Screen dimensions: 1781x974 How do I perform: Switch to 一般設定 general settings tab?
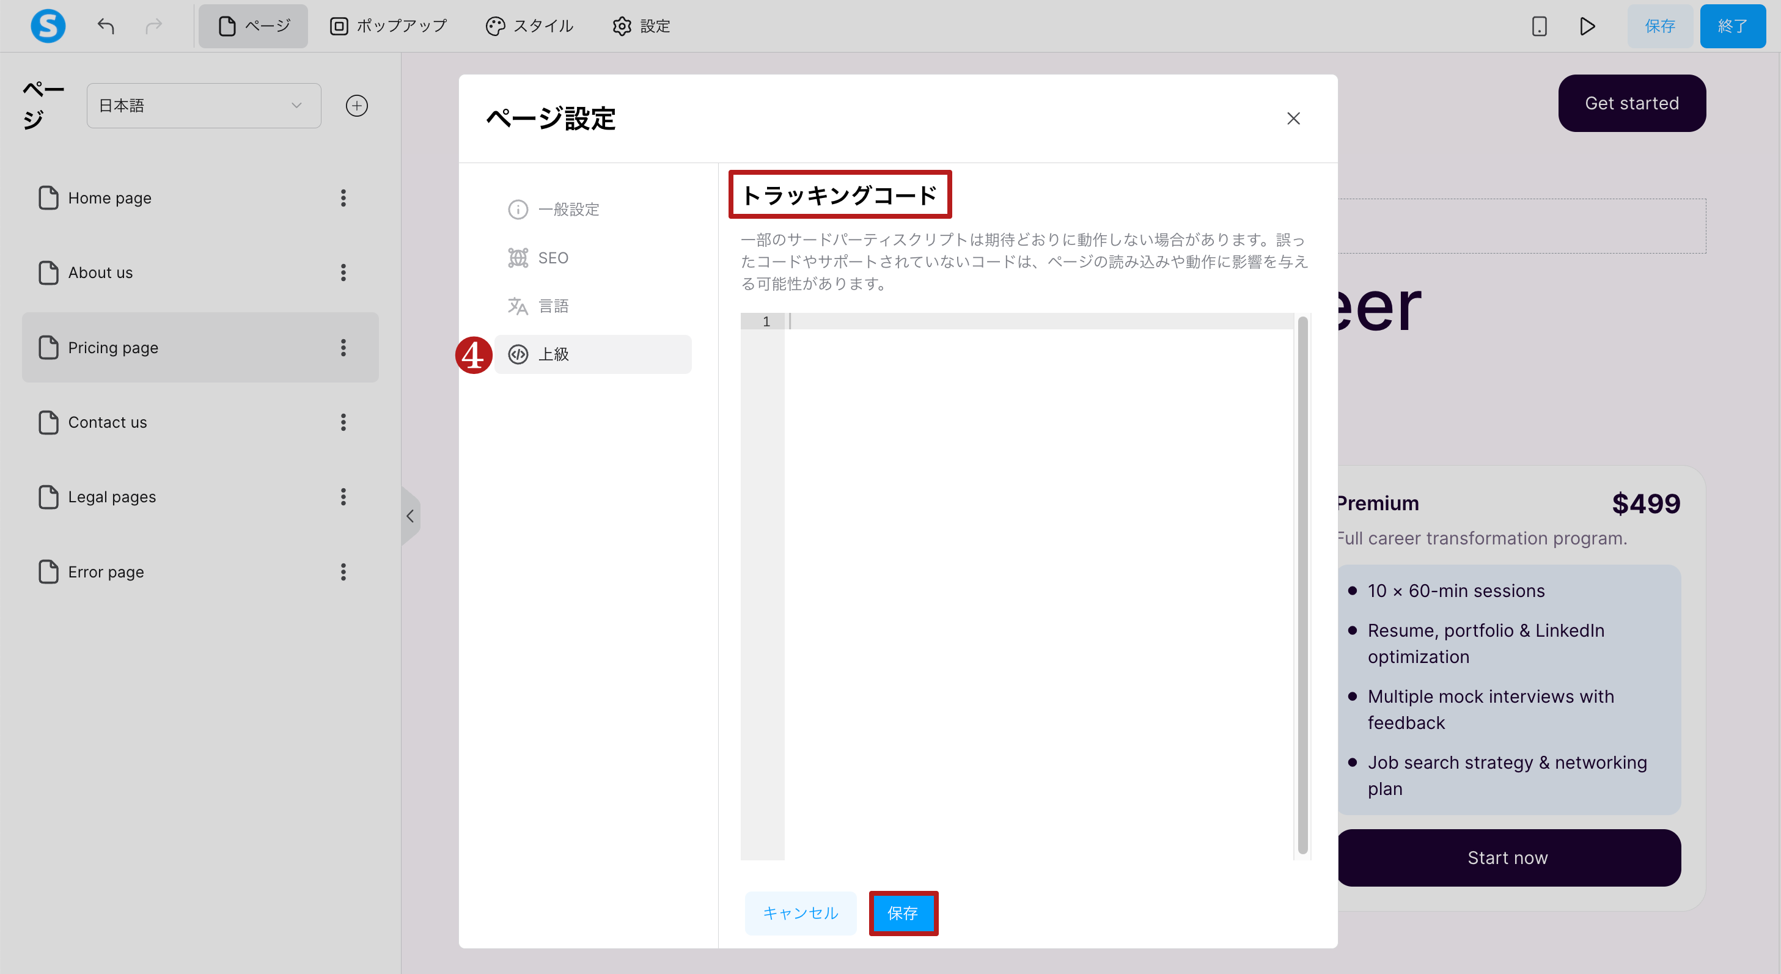pos(568,210)
